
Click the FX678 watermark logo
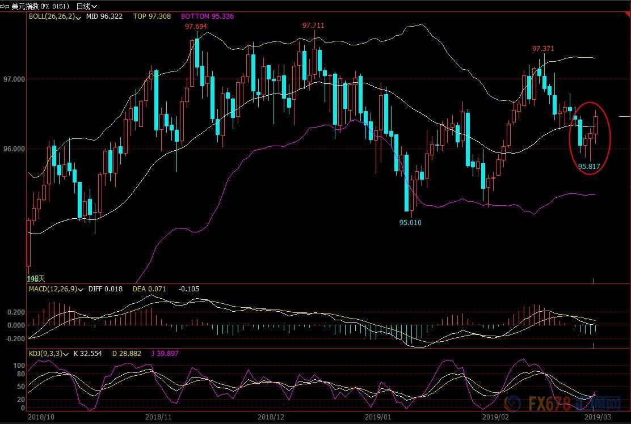(549, 405)
